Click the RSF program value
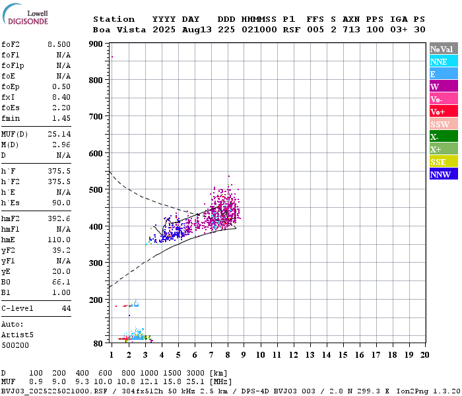 [292, 30]
